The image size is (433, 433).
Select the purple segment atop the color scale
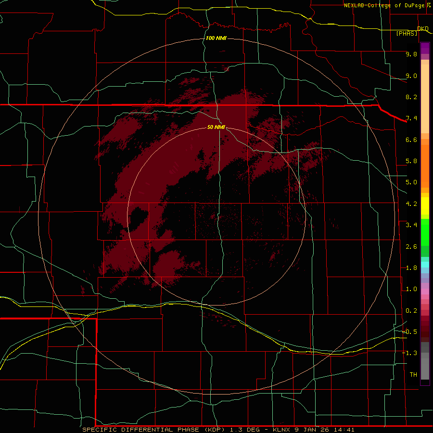(x=425, y=48)
